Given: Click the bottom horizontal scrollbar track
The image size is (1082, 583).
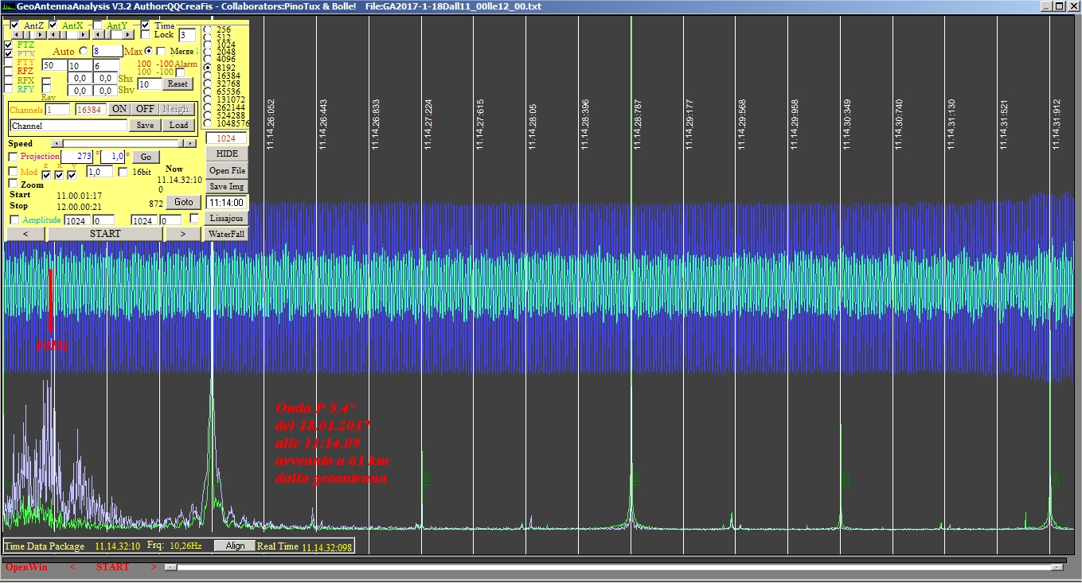Looking at the screenshot, I should click(x=614, y=567).
